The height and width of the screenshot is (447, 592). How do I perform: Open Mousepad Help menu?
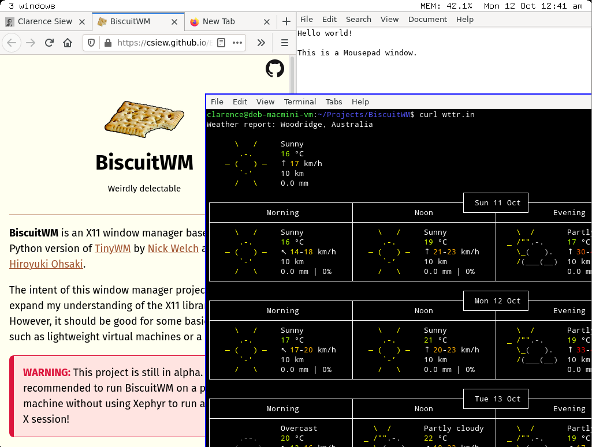pyautogui.click(x=464, y=19)
